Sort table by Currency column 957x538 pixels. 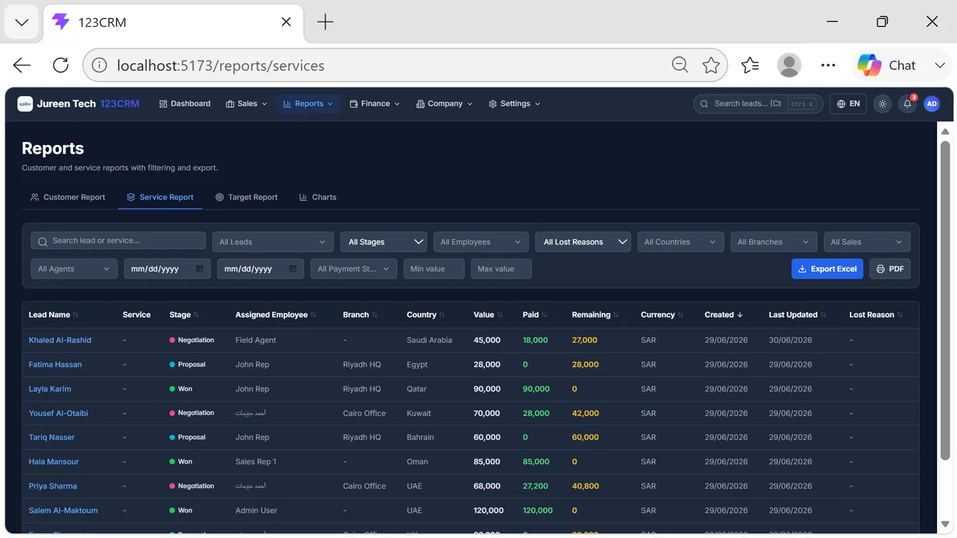[x=662, y=315]
